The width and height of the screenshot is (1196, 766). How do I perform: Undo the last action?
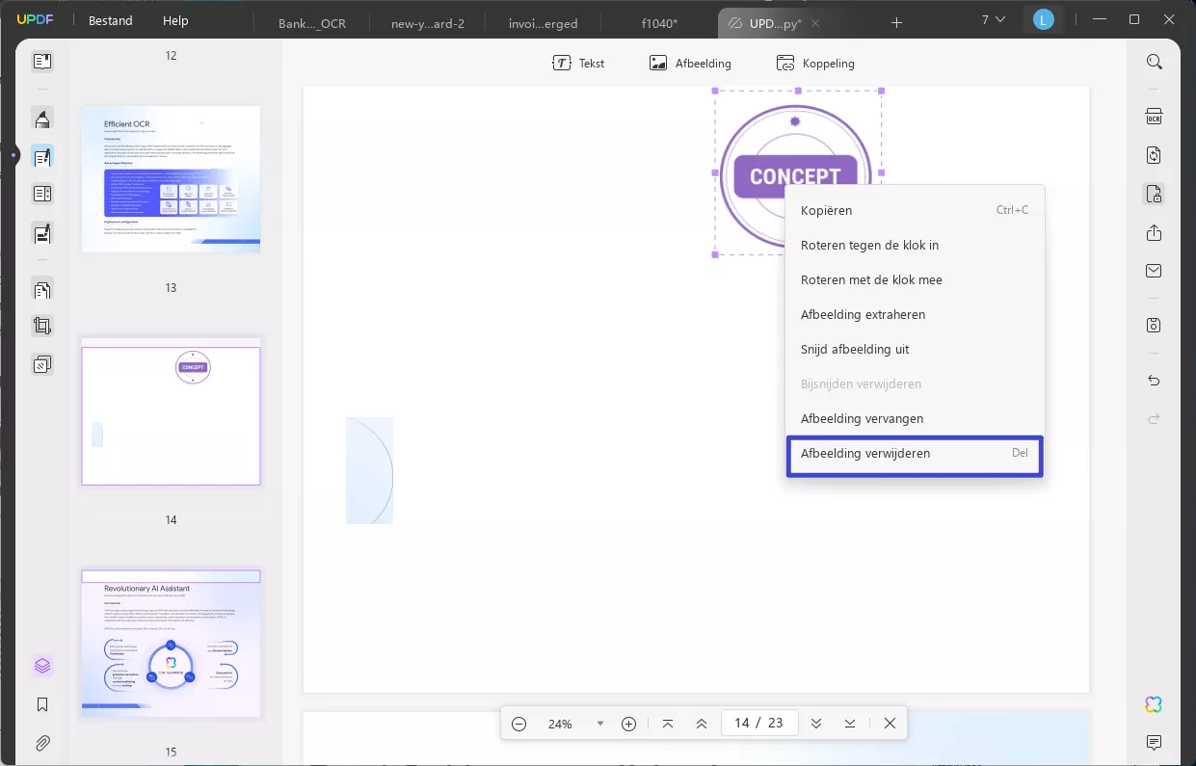coord(1154,381)
